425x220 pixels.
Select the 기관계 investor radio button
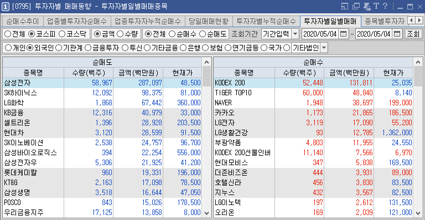tap(58, 48)
